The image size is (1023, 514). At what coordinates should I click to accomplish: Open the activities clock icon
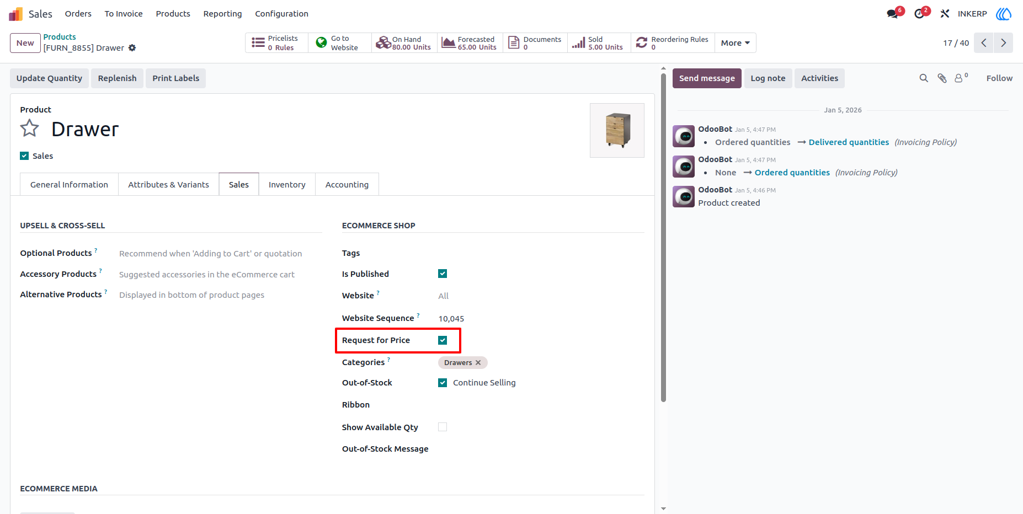(919, 14)
